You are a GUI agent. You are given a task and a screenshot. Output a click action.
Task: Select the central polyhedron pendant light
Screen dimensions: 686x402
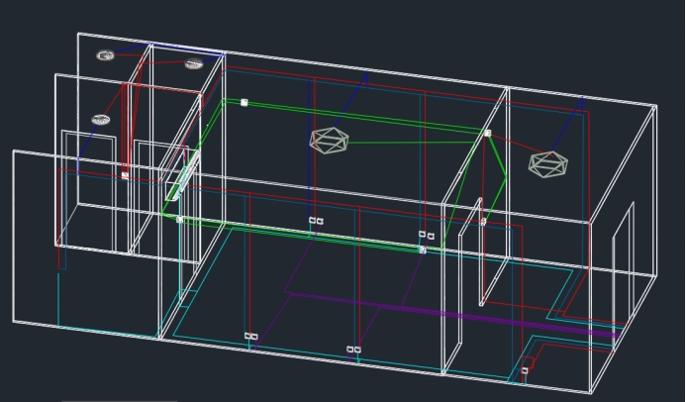tap(330, 141)
